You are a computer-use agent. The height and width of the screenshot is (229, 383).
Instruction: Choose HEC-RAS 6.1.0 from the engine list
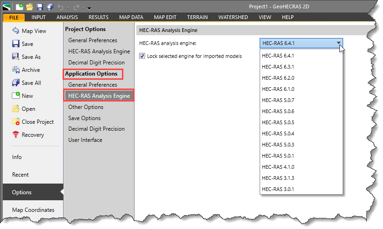(301, 89)
